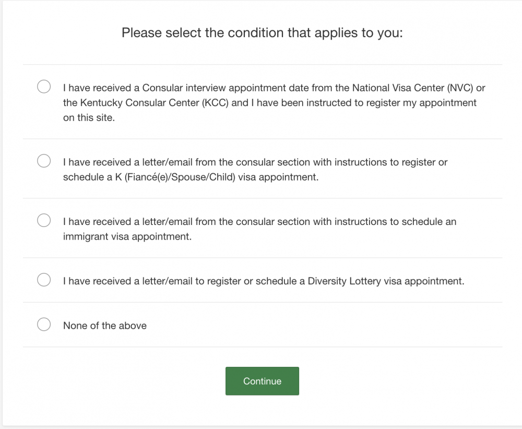Select the K Fiancé(e)/Spouse/Child visa radio button
Screen dimensions: 522x429
click(44, 161)
